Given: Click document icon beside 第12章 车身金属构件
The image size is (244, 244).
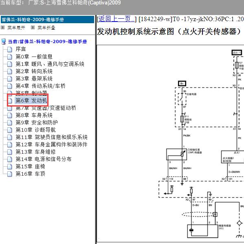Looking at the screenshot, I should [x=10, y=144].
